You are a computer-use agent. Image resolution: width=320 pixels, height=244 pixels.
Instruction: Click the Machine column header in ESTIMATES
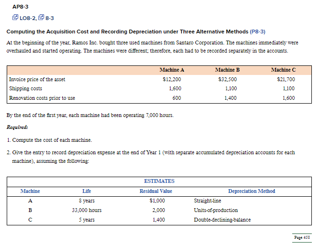pos(30,191)
